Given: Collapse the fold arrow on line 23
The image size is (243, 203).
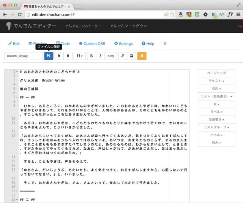Looking at the screenshot, I should pos(17,200).
